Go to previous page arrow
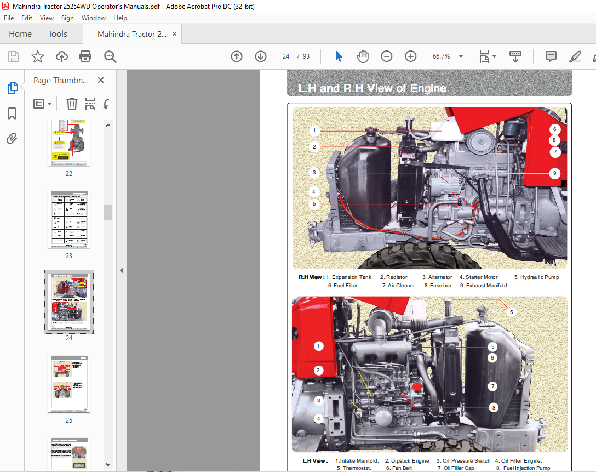The image size is (596, 472). pyautogui.click(x=237, y=56)
